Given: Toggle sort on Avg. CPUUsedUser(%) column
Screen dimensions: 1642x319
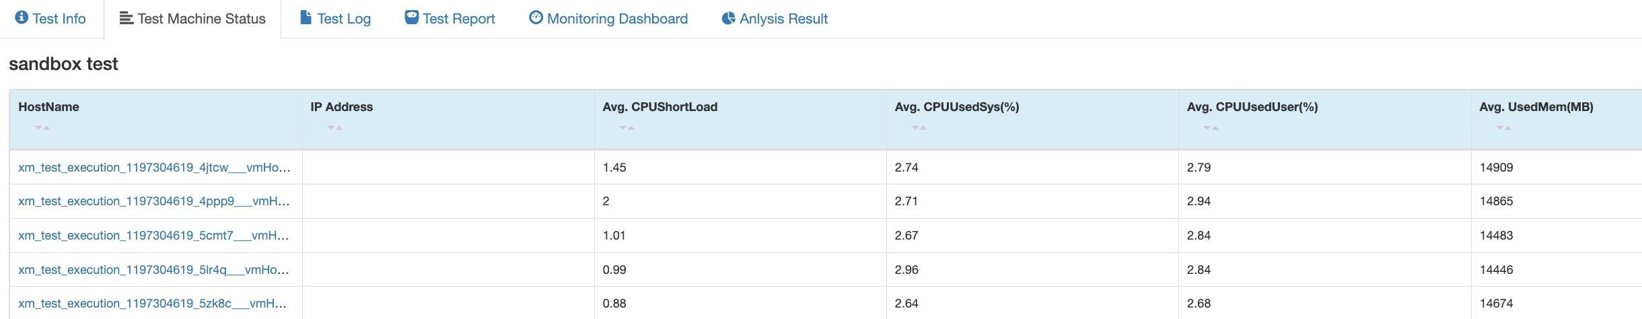Looking at the screenshot, I should pos(1211,127).
